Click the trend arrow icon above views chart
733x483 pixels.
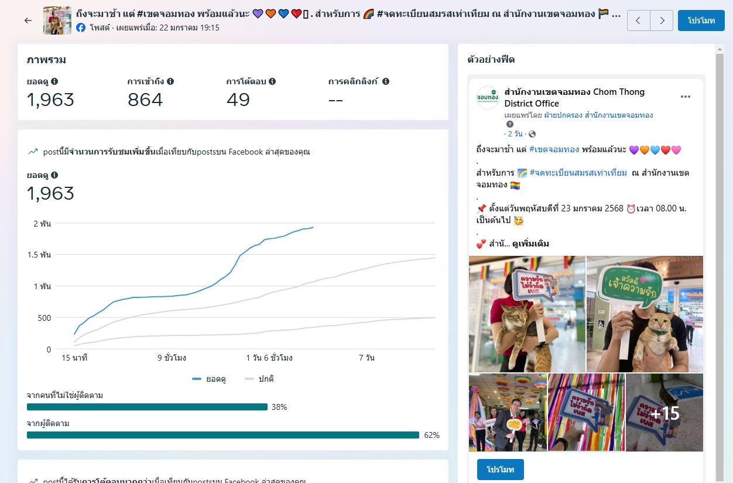(33, 152)
